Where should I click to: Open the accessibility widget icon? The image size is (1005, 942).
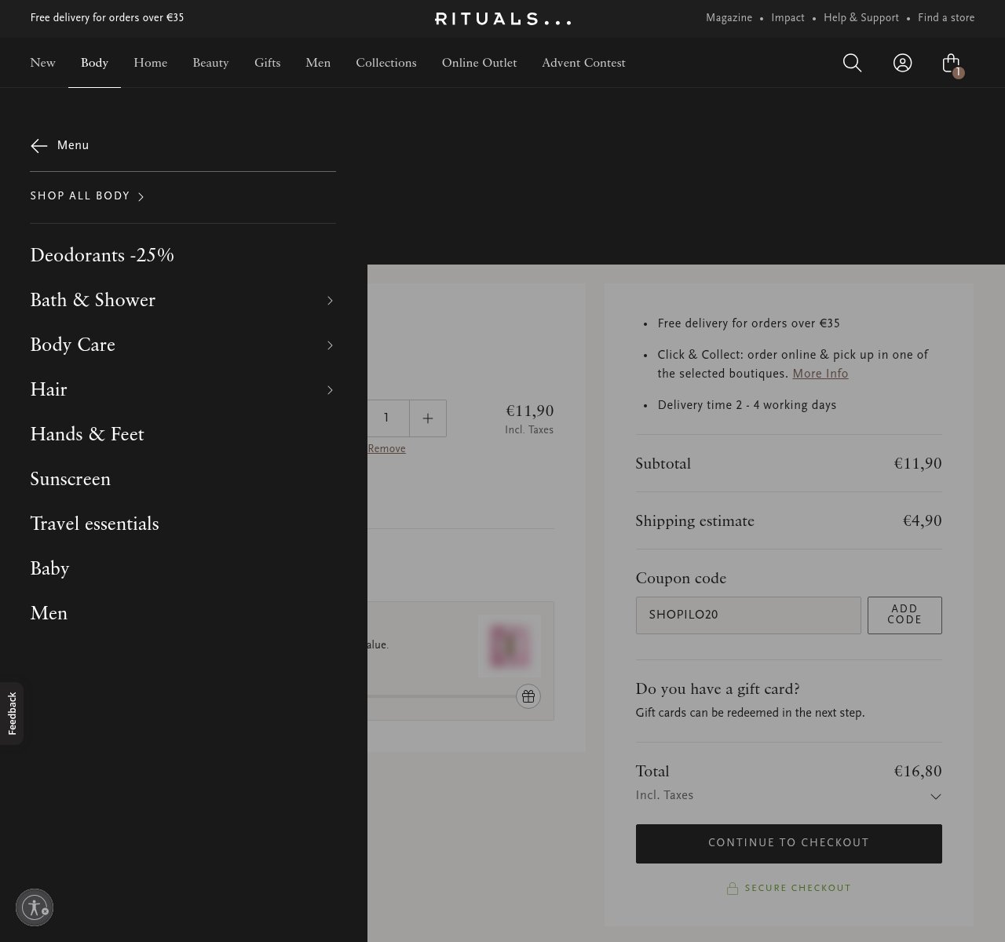tap(35, 907)
